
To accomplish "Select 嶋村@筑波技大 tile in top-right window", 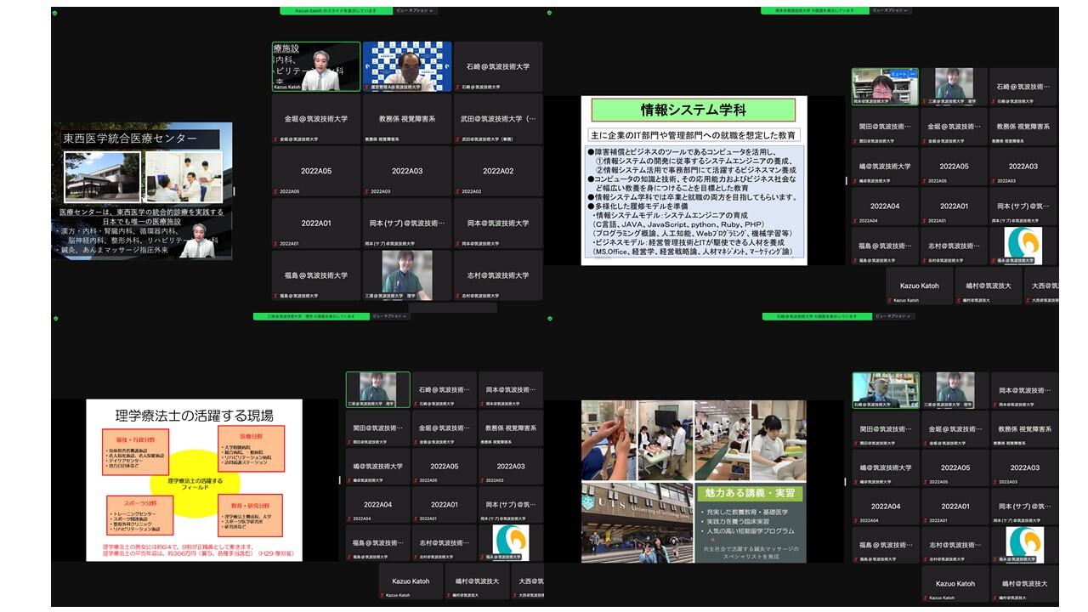I will (988, 286).
